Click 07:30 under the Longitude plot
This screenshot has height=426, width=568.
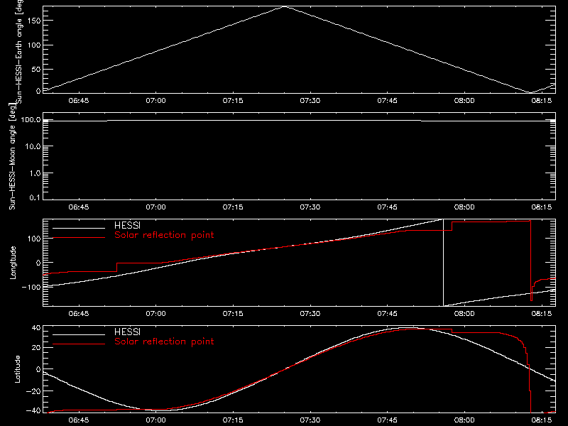click(310, 314)
